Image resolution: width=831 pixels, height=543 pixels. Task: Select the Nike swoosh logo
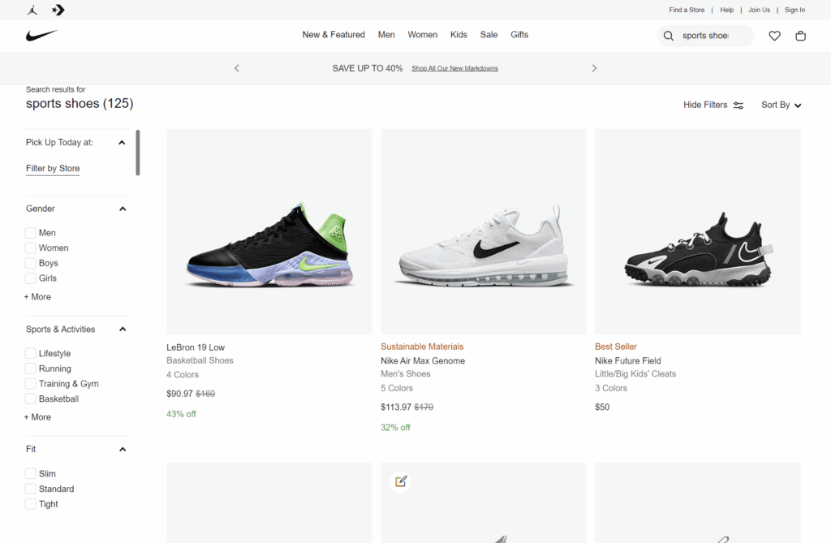click(x=41, y=35)
